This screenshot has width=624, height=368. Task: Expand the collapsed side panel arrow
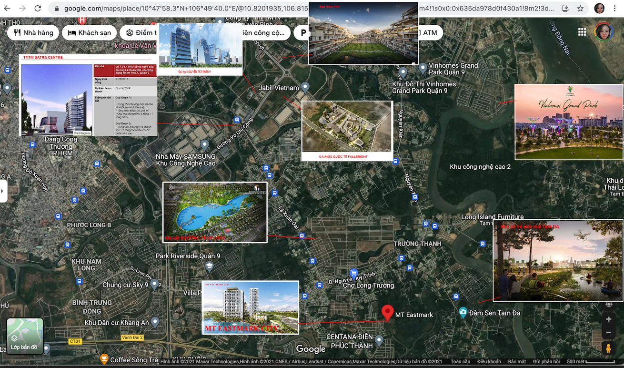tap(3, 191)
